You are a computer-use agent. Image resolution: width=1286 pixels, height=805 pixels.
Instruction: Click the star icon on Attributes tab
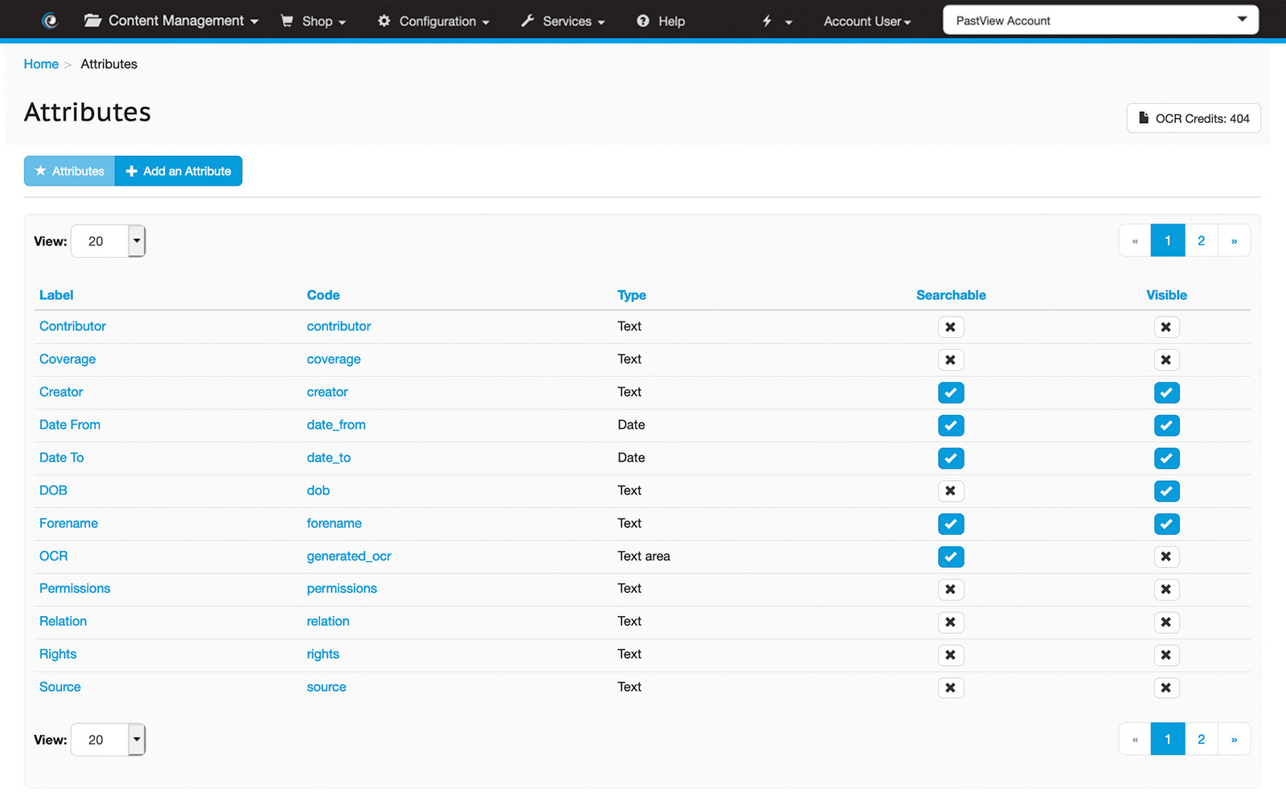tap(41, 170)
